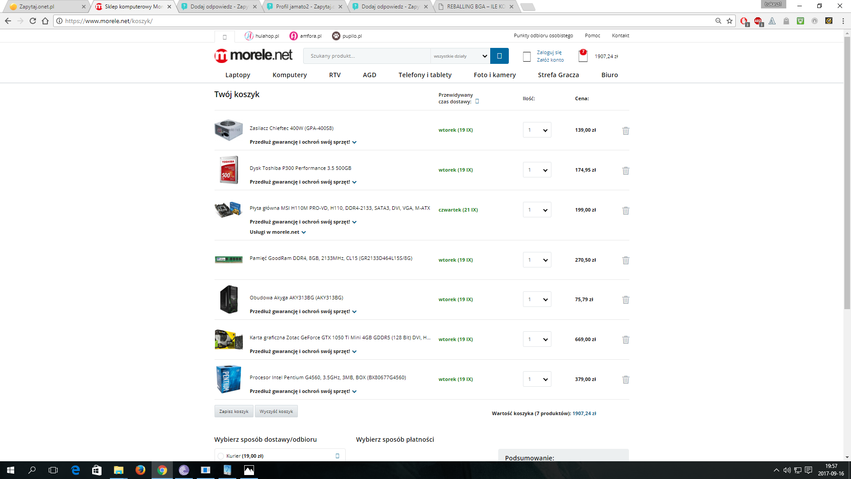Click the blue search button
This screenshot has height=479, width=851.
499,56
